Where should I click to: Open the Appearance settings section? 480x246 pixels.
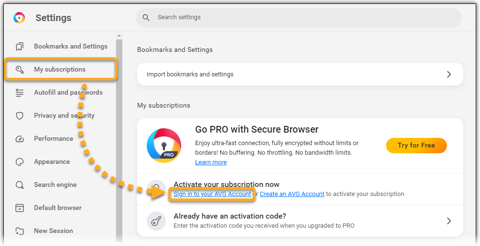tap(52, 162)
